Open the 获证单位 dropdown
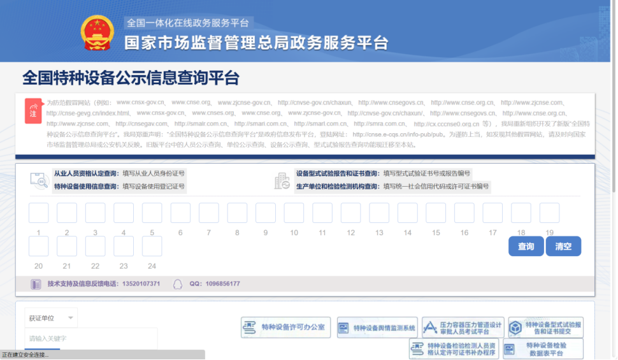Image resolution: width=618 pixels, height=360 pixels. 51,318
